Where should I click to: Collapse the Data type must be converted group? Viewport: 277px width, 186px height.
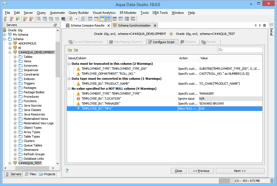pos(69,79)
